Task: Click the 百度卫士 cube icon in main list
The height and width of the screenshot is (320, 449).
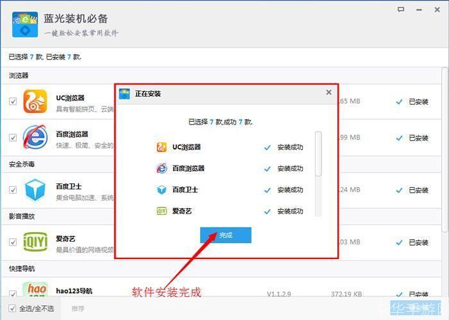Action: pos(35,190)
